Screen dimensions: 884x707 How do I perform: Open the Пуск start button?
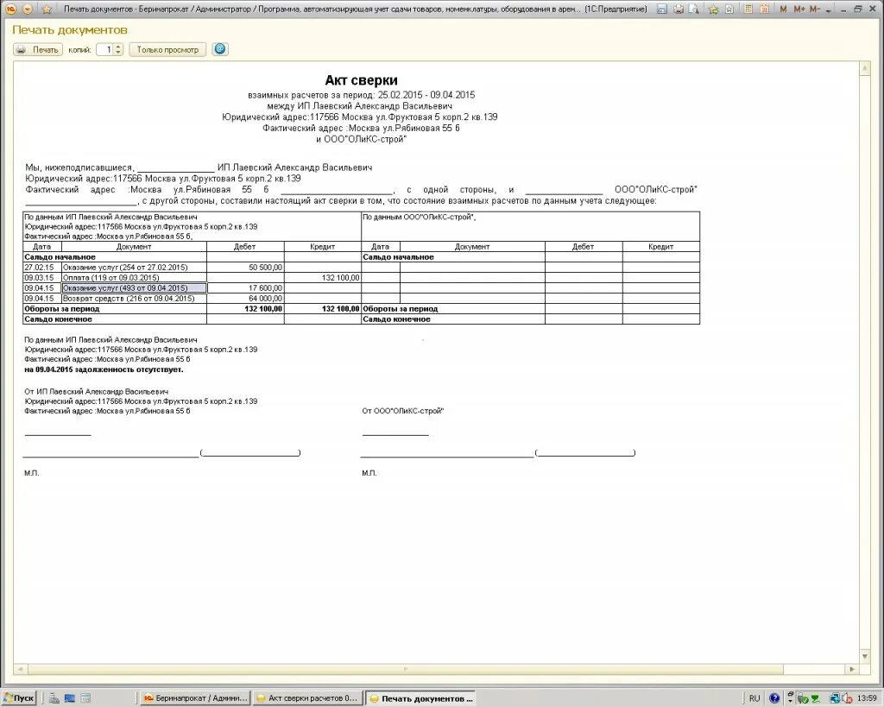click(19, 698)
